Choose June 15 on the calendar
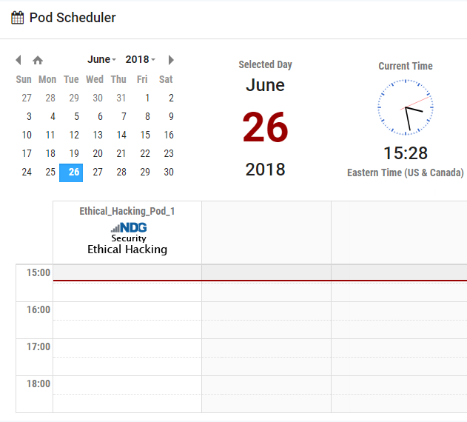Screen dimensions: 467x422 [145, 135]
